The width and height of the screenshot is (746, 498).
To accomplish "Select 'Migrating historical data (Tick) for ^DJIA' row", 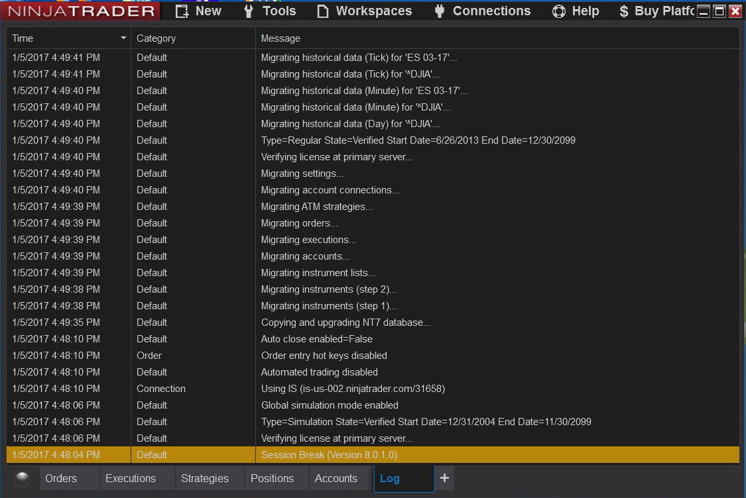I will tap(373, 74).
